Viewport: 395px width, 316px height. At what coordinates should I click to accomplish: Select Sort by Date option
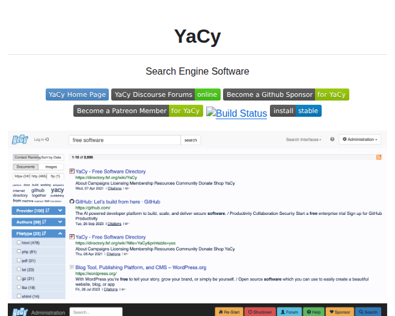[x=51, y=157]
